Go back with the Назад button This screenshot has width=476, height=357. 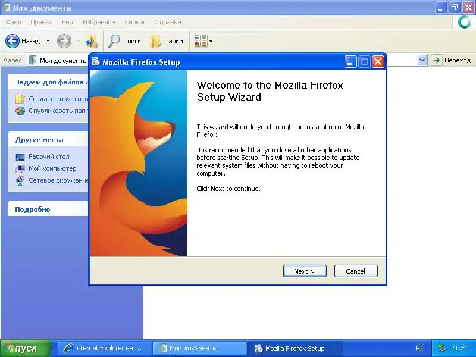click(x=23, y=41)
